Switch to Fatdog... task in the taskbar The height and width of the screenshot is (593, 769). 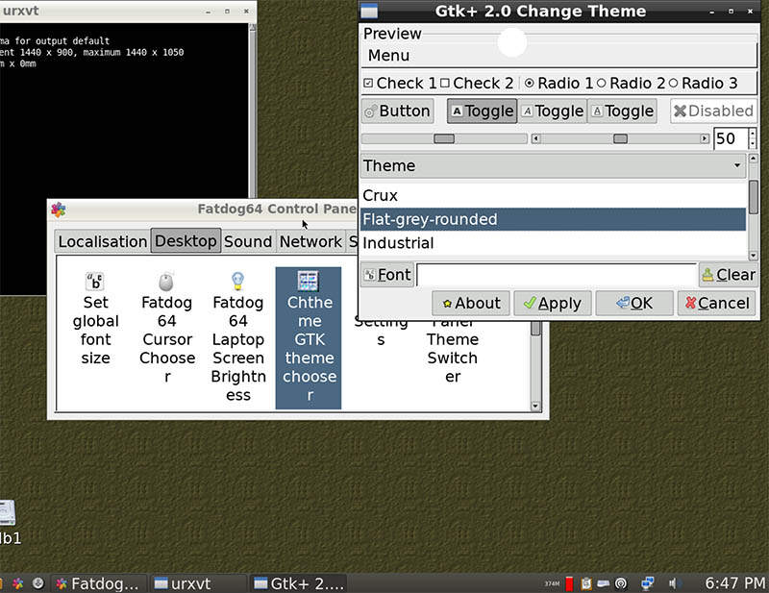point(99,583)
